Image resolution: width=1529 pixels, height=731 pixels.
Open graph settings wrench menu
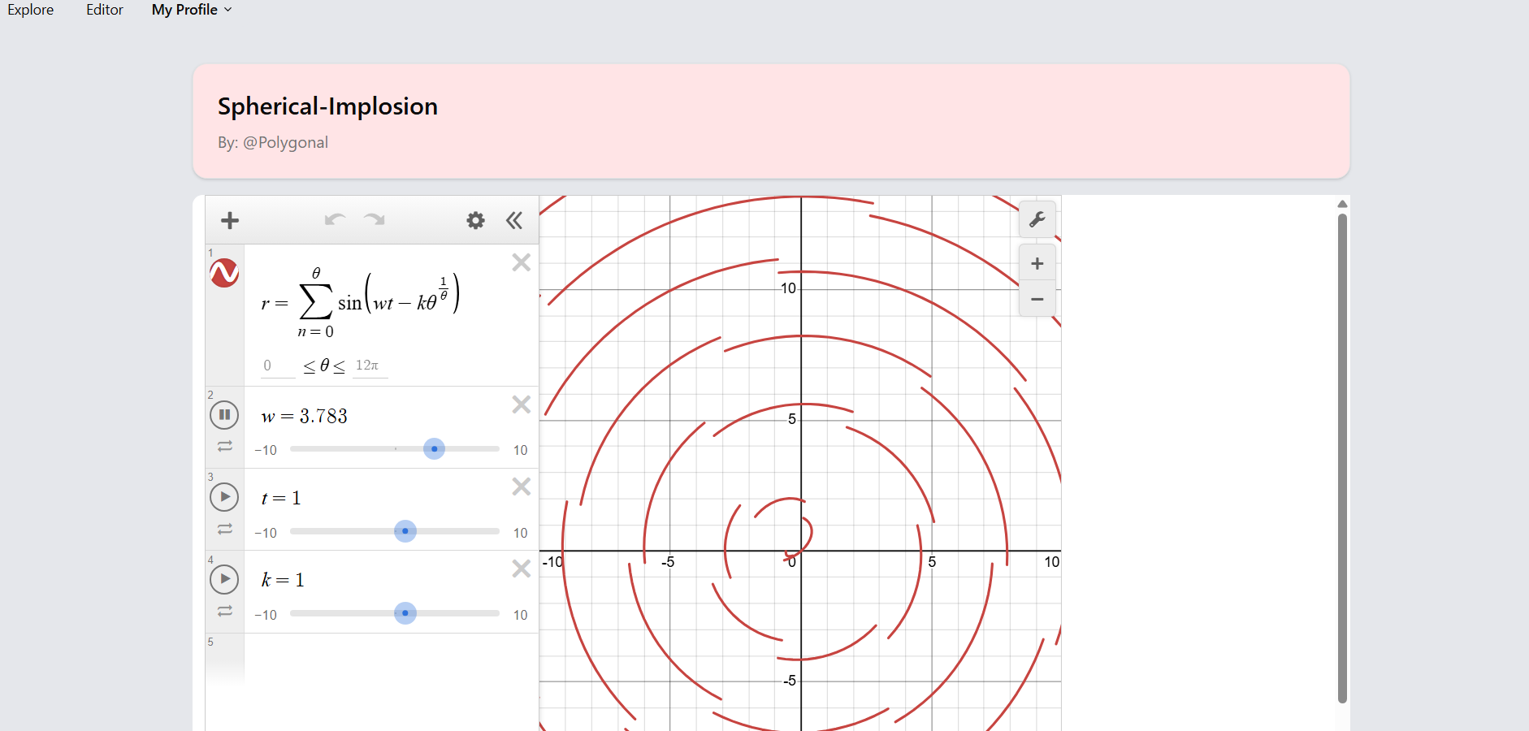tap(1037, 219)
